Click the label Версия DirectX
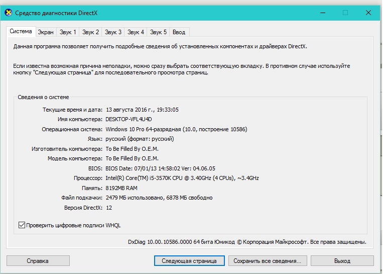The width and height of the screenshot is (383, 274). pos(83,208)
